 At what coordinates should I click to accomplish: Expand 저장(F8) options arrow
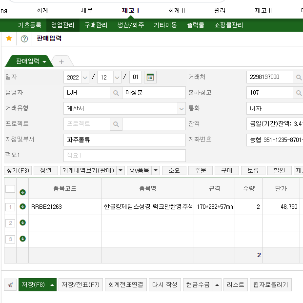pos(52,284)
